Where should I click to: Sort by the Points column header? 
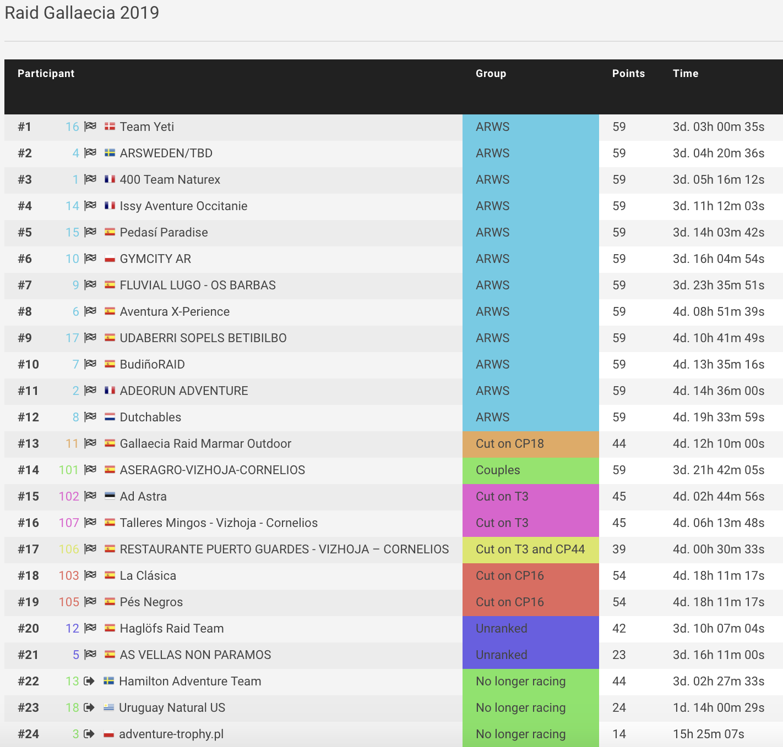coord(628,74)
